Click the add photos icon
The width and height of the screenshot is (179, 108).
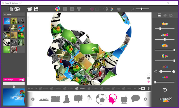(17, 9)
